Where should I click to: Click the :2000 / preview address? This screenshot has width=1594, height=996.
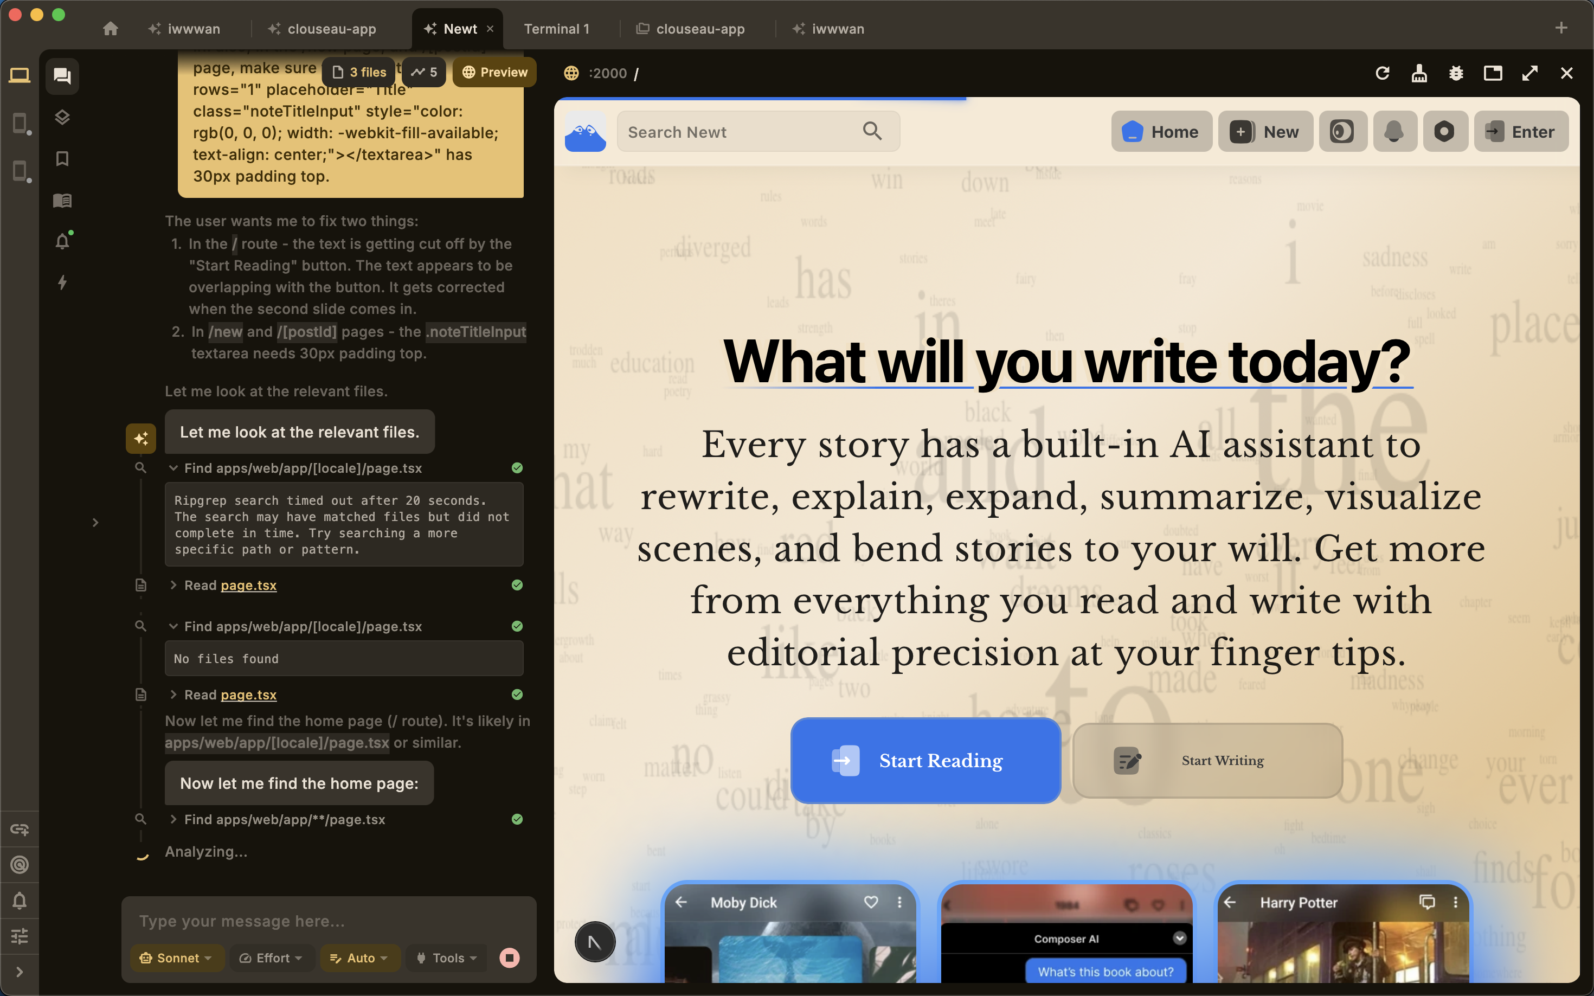pos(614,73)
